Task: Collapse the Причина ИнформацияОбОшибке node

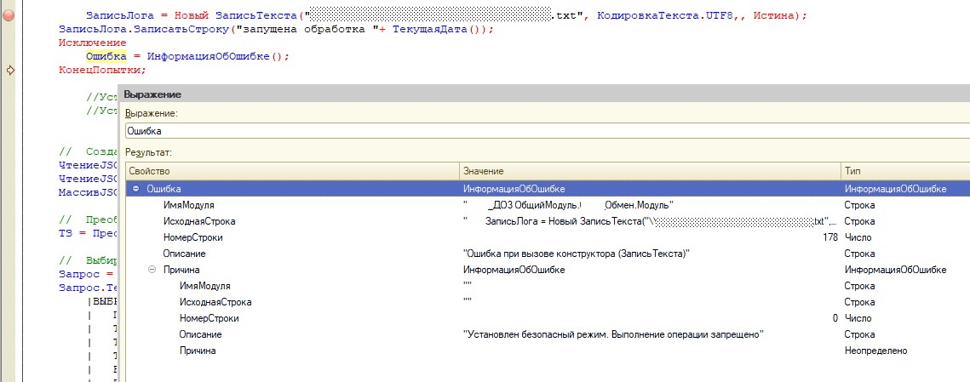Action: (x=152, y=270)
